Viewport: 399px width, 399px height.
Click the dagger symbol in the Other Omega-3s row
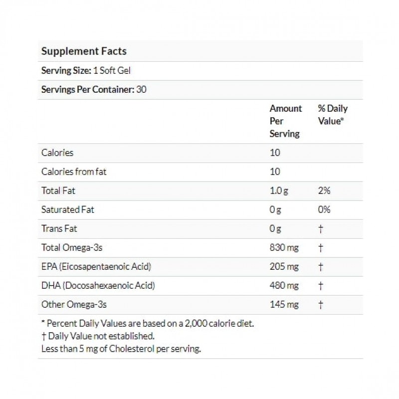tap(321, 304)
